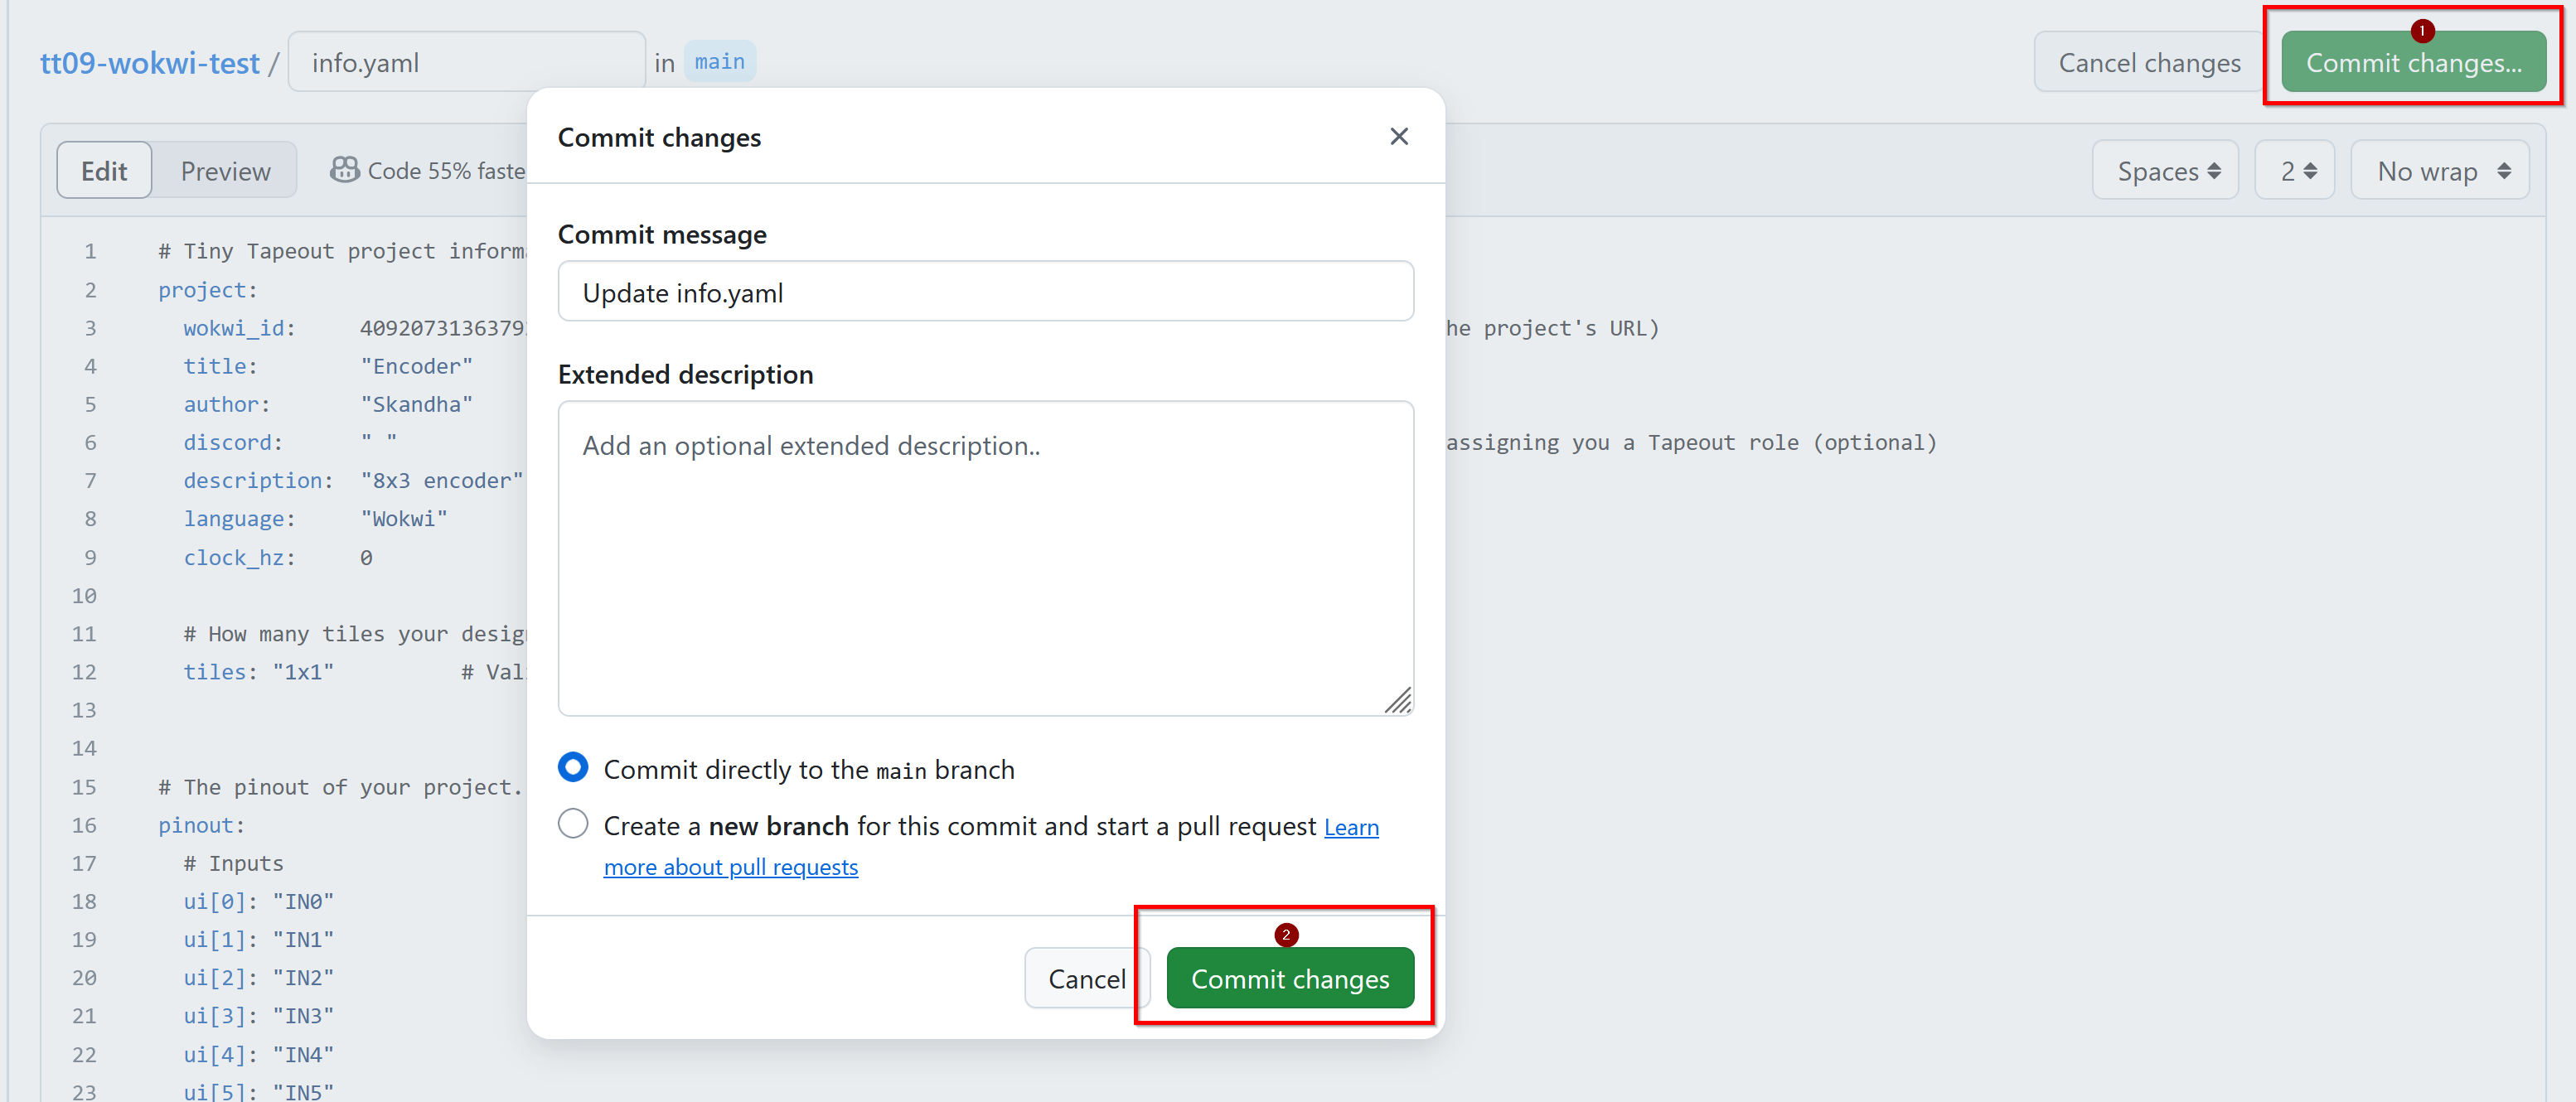Select Commit directly to the main branch

click(x=573, y=768)
